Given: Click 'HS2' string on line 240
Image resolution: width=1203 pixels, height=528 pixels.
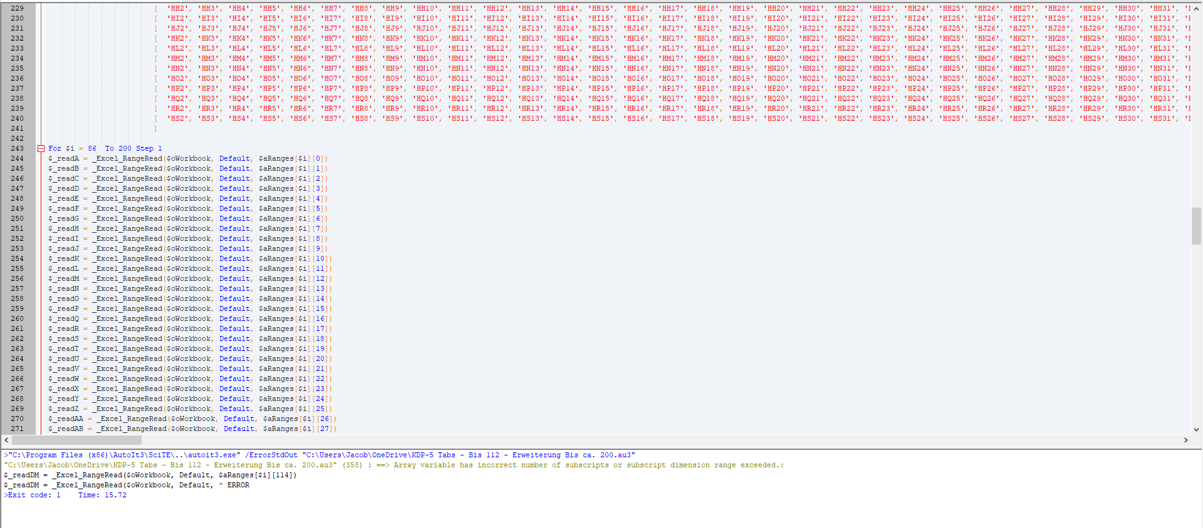Looking at the screenshot, I should click(x=178, y=119).
